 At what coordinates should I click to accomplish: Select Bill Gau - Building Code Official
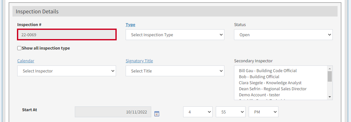click(x=268, y=71)
